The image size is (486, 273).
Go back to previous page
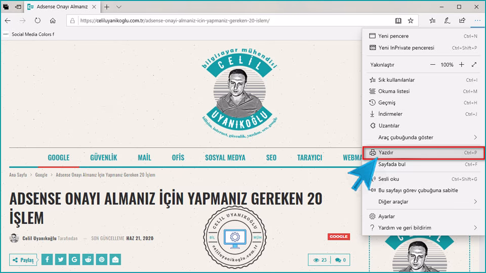tap(8, 21)
